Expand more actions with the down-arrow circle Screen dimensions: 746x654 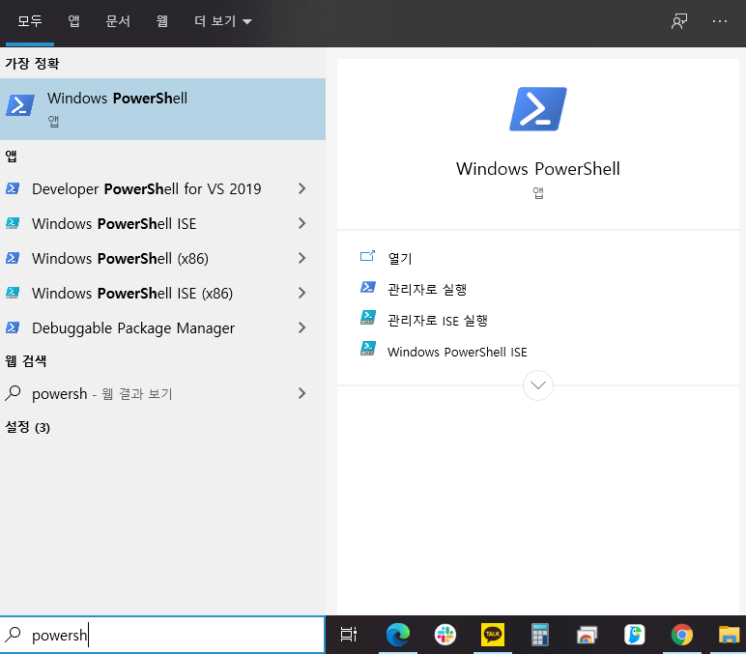(x=538, y=385)
